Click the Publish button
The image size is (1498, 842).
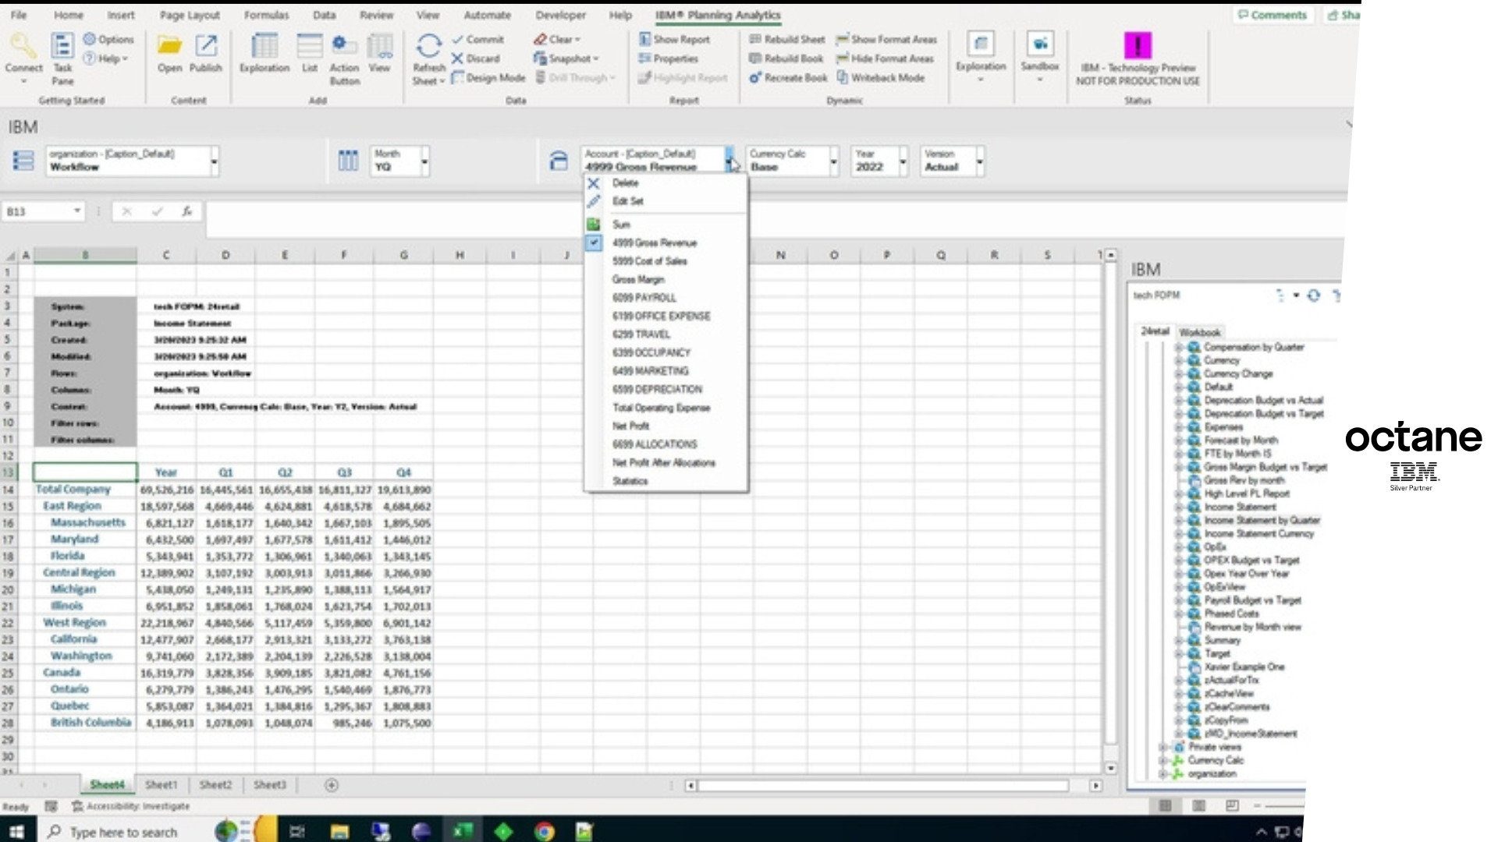tap(204, 55)
